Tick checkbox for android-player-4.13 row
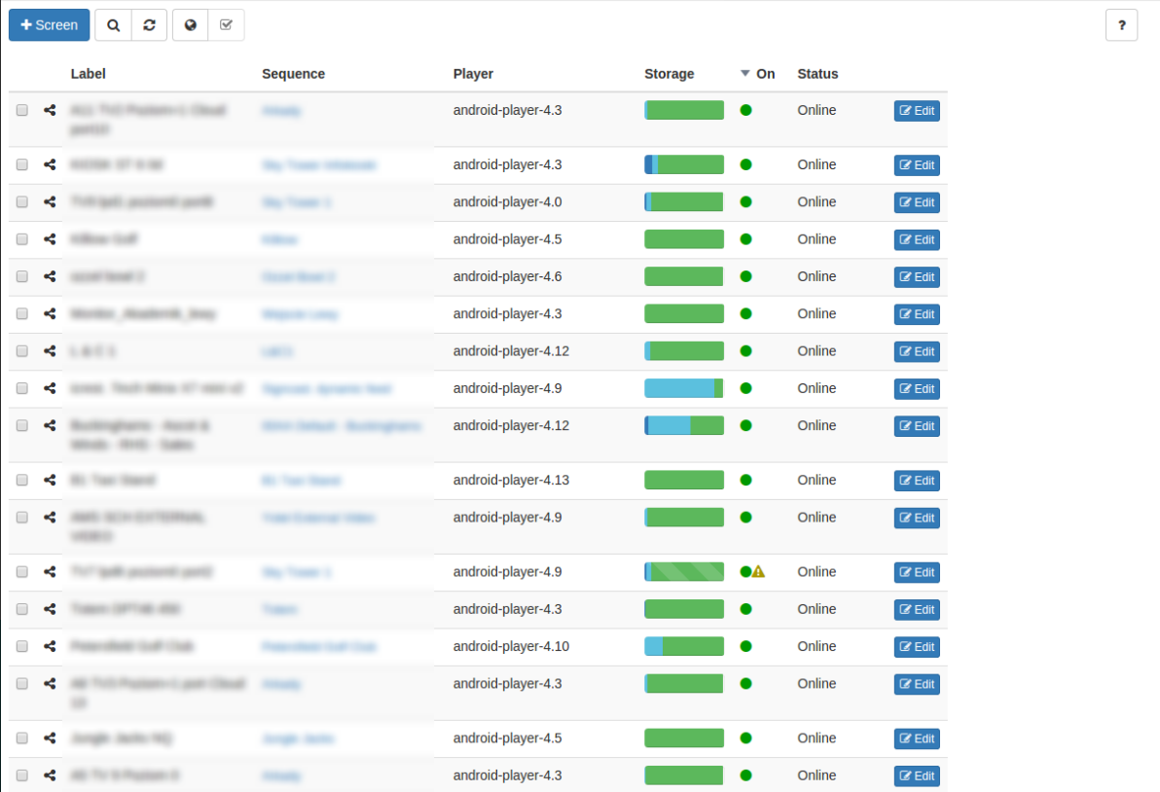 [x=22, y=481]
